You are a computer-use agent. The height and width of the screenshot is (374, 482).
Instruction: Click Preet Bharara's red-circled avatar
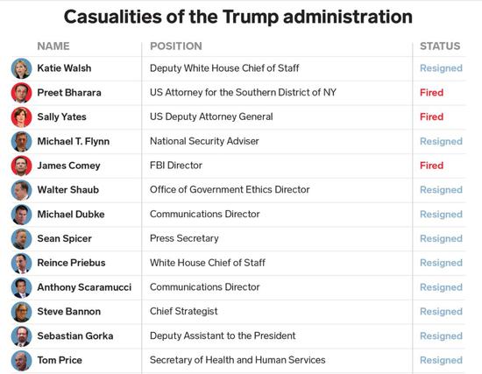pyautogui.click(x=21, y=93)
